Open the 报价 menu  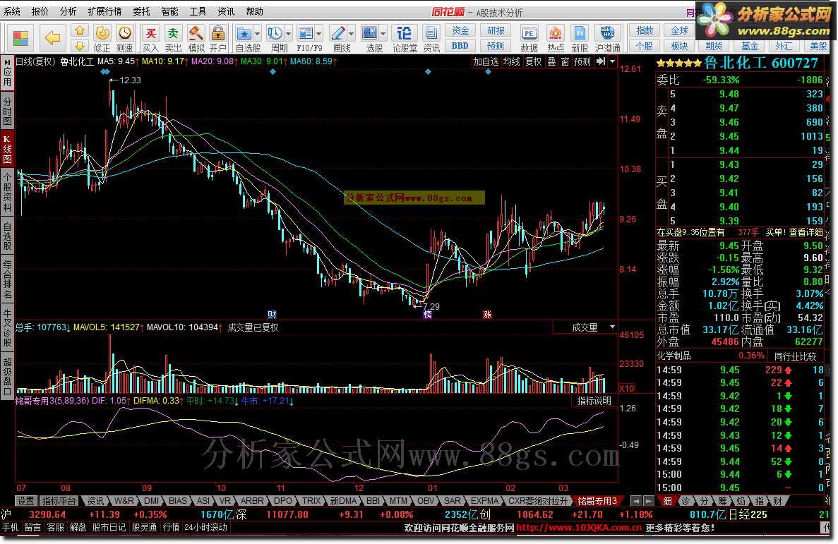(x=40, y=11)
